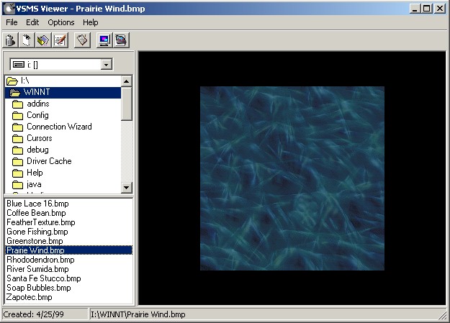Open the Options menu

(61, 22)
